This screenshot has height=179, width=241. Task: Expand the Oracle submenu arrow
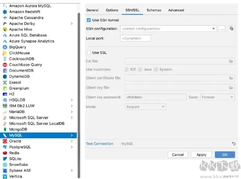pos(72,141)
